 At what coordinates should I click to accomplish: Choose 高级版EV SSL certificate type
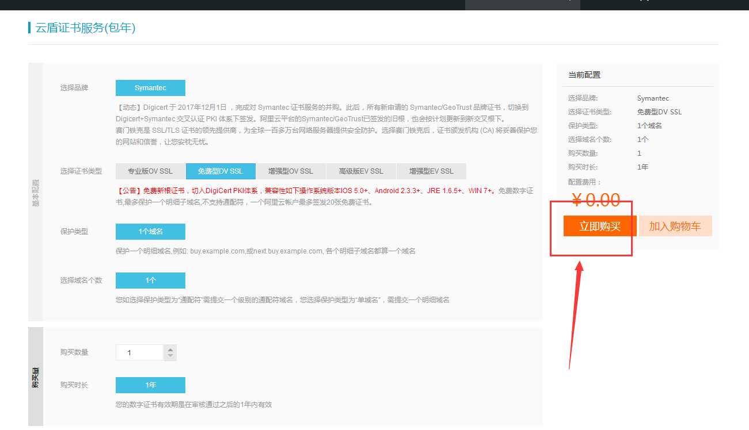click(361, 171)
